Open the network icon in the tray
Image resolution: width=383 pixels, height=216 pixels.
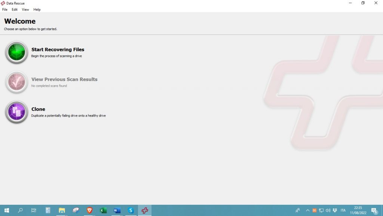point(321,210)
